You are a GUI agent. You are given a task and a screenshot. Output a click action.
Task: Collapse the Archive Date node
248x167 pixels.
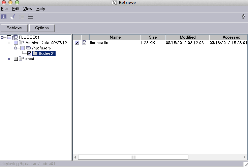click(9, 43)
